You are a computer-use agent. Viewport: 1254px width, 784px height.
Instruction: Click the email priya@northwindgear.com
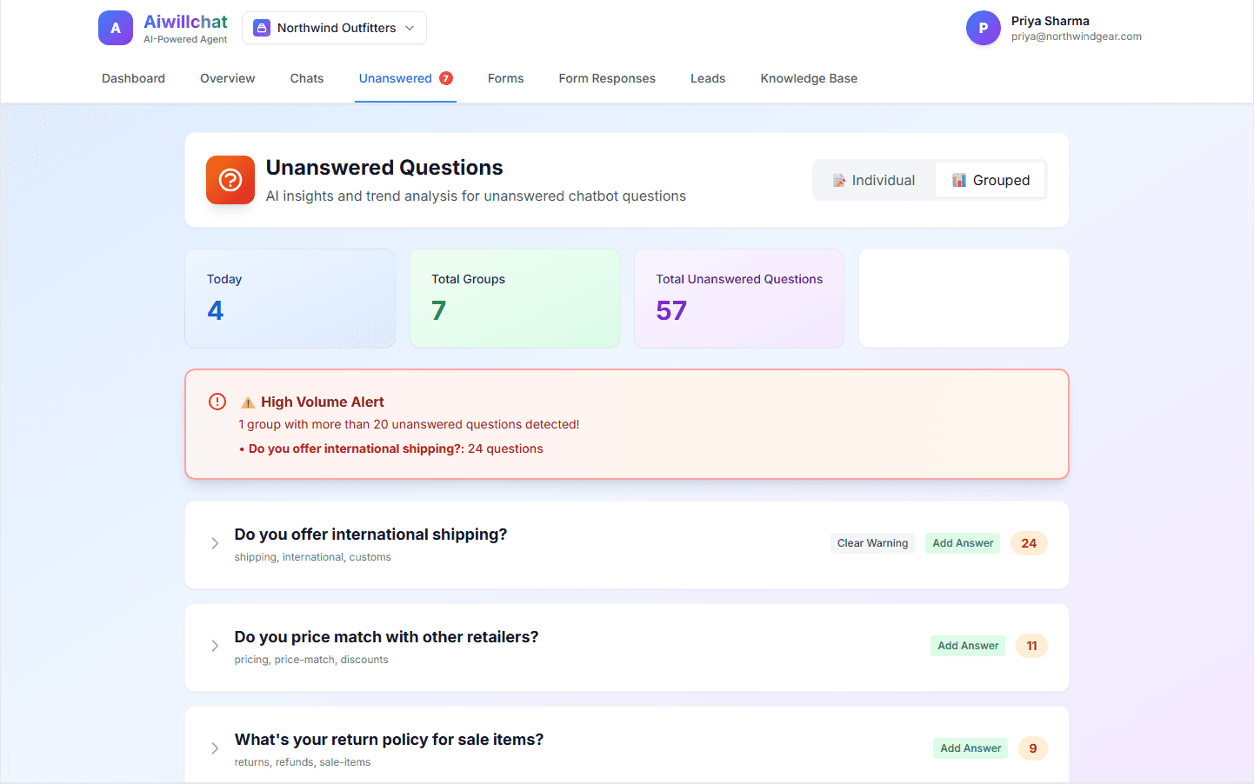1077,37
